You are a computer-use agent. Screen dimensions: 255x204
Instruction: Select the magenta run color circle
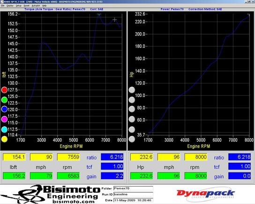[4, 119]
